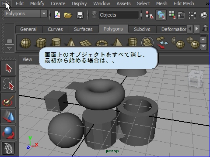Select the Lasso tool

click(x=8, y=84)
